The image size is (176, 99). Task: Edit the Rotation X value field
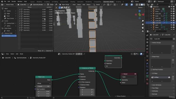(x=87, y=90)
